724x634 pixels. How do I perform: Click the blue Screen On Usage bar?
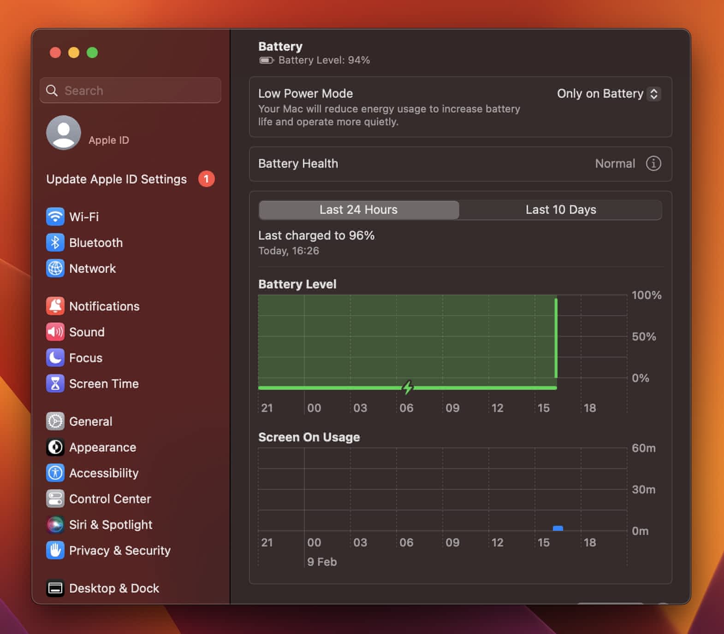558,528
